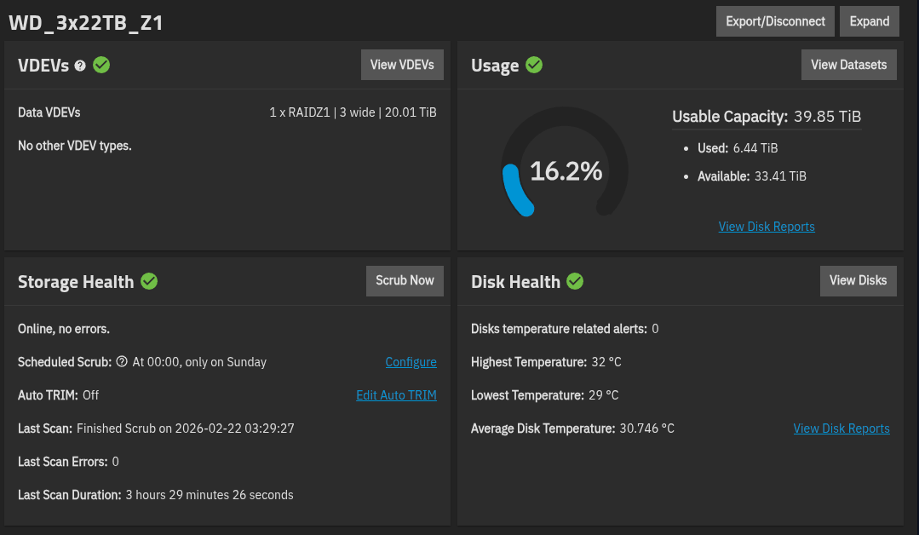This screenshot has width=919, height=535.
Task: Start a scrub with Scrub Now
Action: tap(405, 280)
